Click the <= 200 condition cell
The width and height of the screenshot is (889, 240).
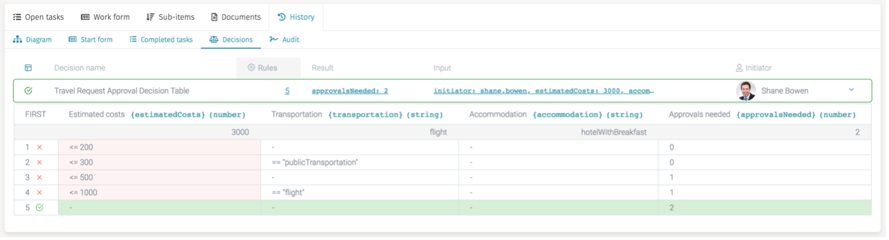tap(159, 147)
